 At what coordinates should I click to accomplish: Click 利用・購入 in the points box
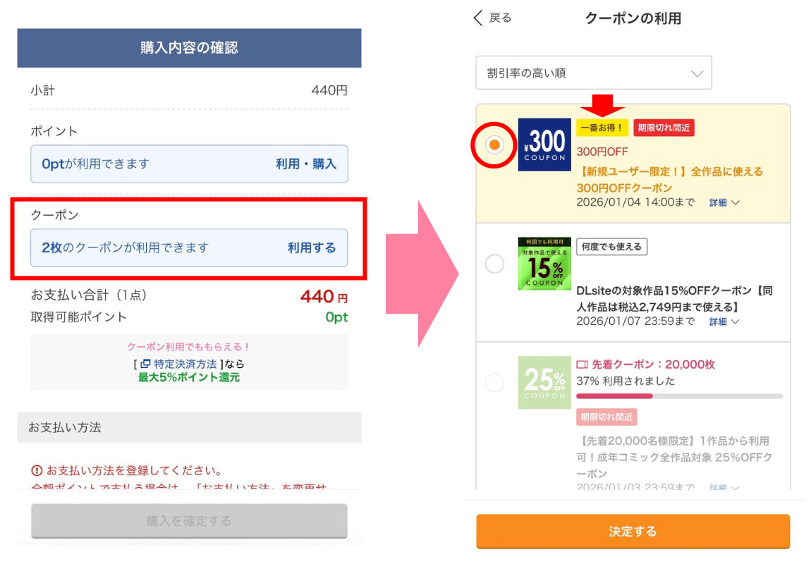[x=306, y=164]
